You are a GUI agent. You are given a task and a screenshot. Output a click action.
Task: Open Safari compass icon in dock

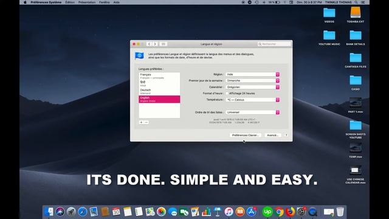click(83, 212)
